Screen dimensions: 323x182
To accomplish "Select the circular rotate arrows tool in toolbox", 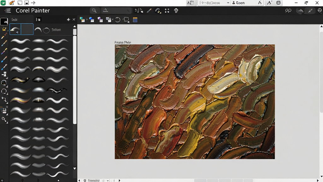I will click(4, 91).
